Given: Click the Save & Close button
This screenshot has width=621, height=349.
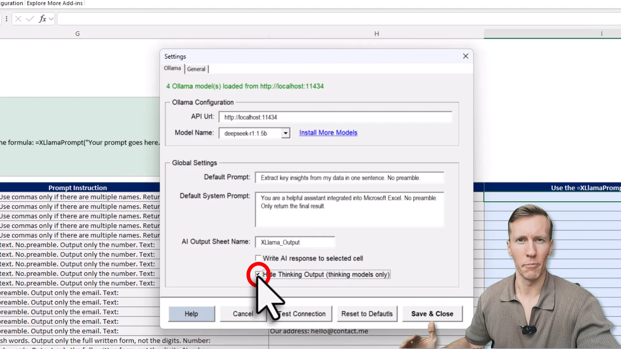Looking at the screenshot, I should tap(432, 313).
